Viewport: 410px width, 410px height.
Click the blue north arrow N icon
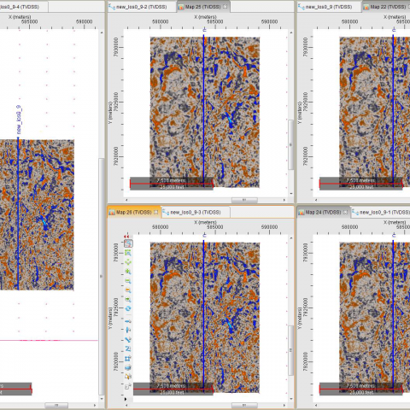(128, 348)
